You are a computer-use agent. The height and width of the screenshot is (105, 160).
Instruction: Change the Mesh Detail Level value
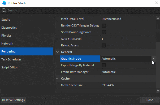click(111, 19)
